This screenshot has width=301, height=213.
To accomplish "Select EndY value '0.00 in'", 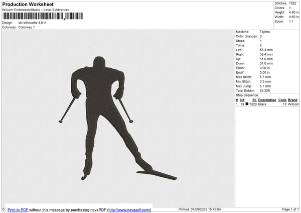I will click(265, 72).
